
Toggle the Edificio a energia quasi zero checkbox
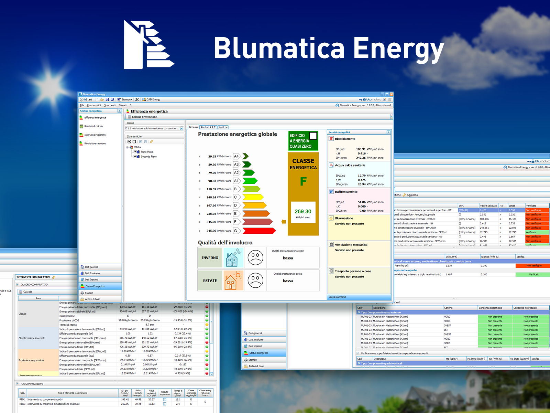click(x=313, y=136)
